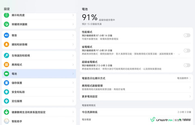Click the chevron on 應用程式啟動管理 row
Viewport: 195px width, 125px height.
[190, 87]
